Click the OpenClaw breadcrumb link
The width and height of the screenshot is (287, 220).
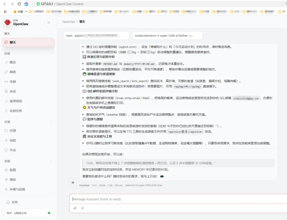pos(69,22)
